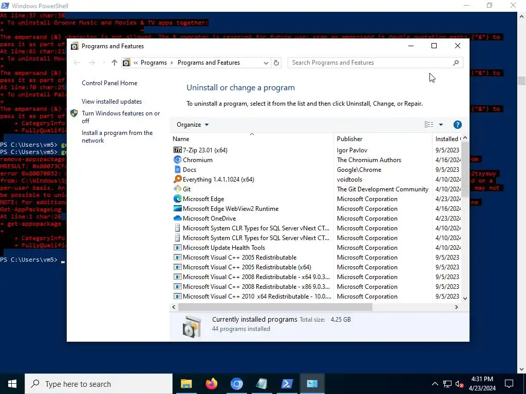Click the Control Panel icon in address bar
This screenshot has width=526, height=394.
[126, 63]
